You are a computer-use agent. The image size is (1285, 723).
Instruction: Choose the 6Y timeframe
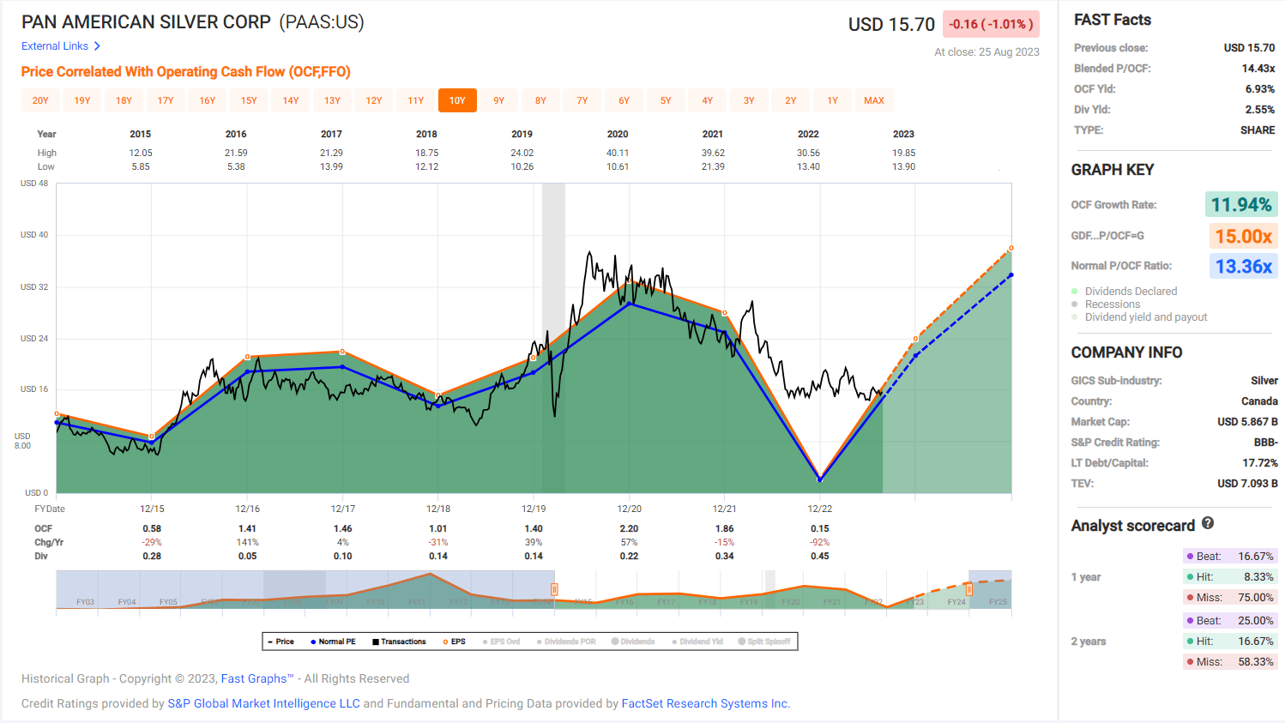coord(624,100)
